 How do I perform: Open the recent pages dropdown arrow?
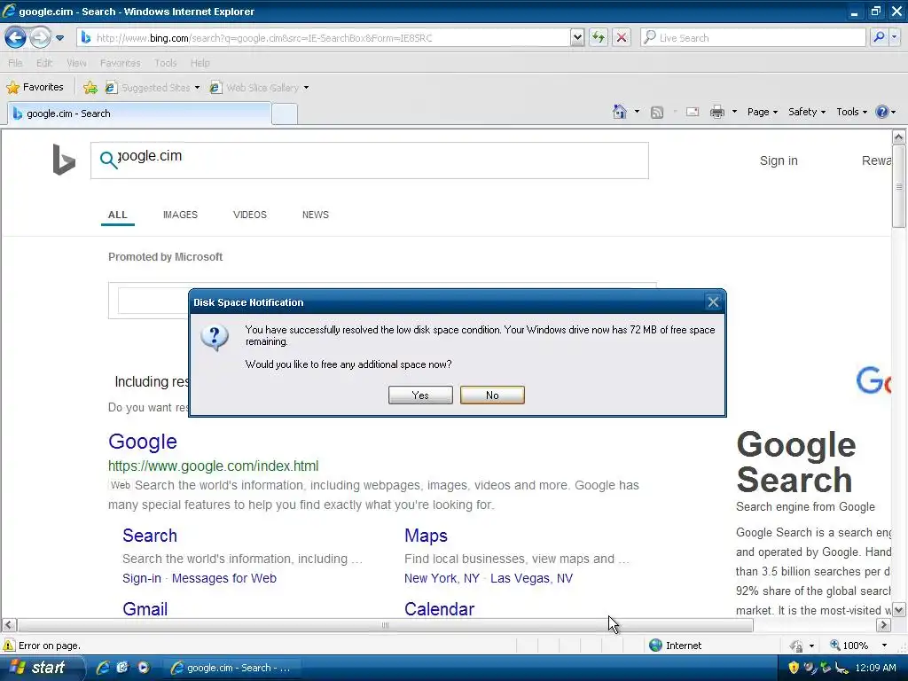(x=59, y=38)
